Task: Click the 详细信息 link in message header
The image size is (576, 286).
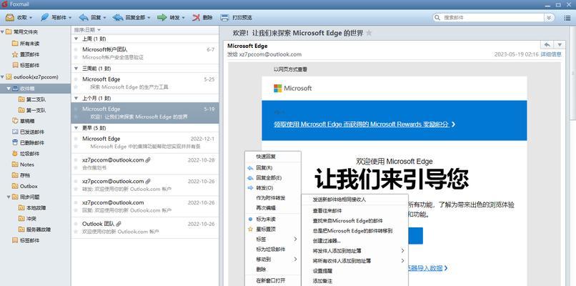Action: [x=550, y=54]
